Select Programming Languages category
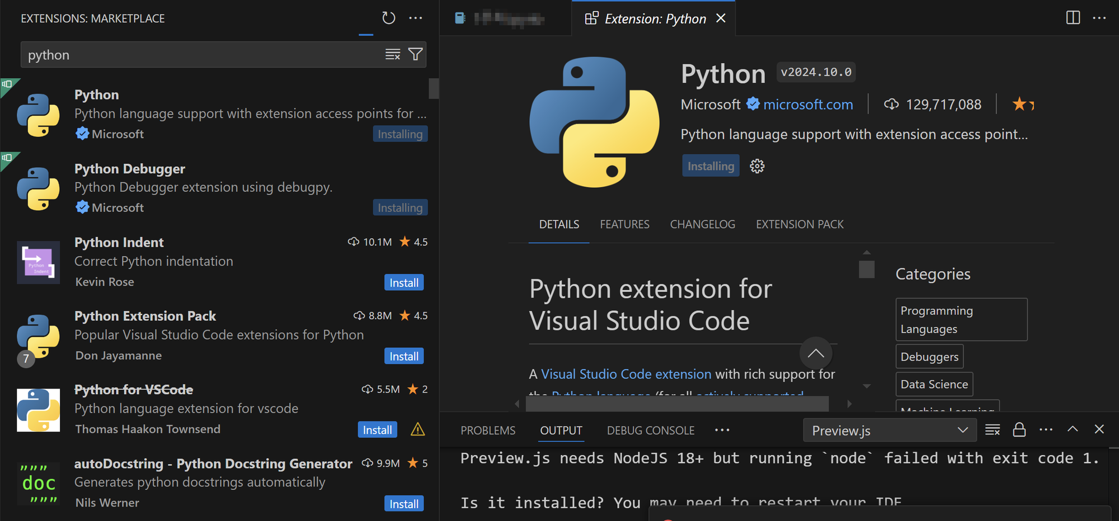The image size is (1119, 521). 961,320
